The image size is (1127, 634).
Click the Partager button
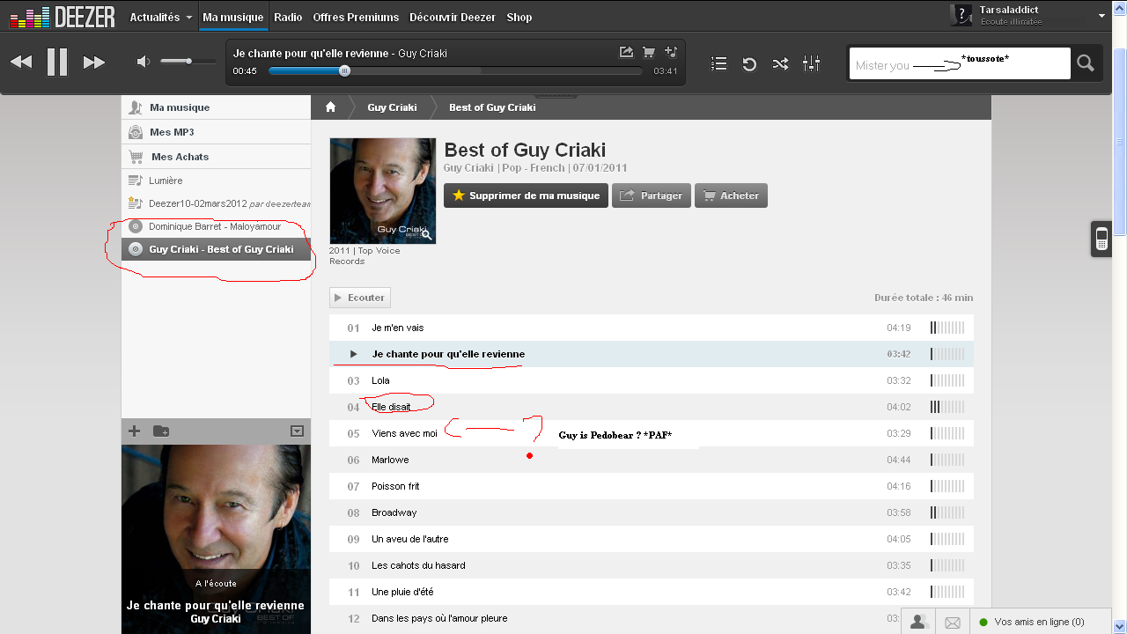(651, 195)
